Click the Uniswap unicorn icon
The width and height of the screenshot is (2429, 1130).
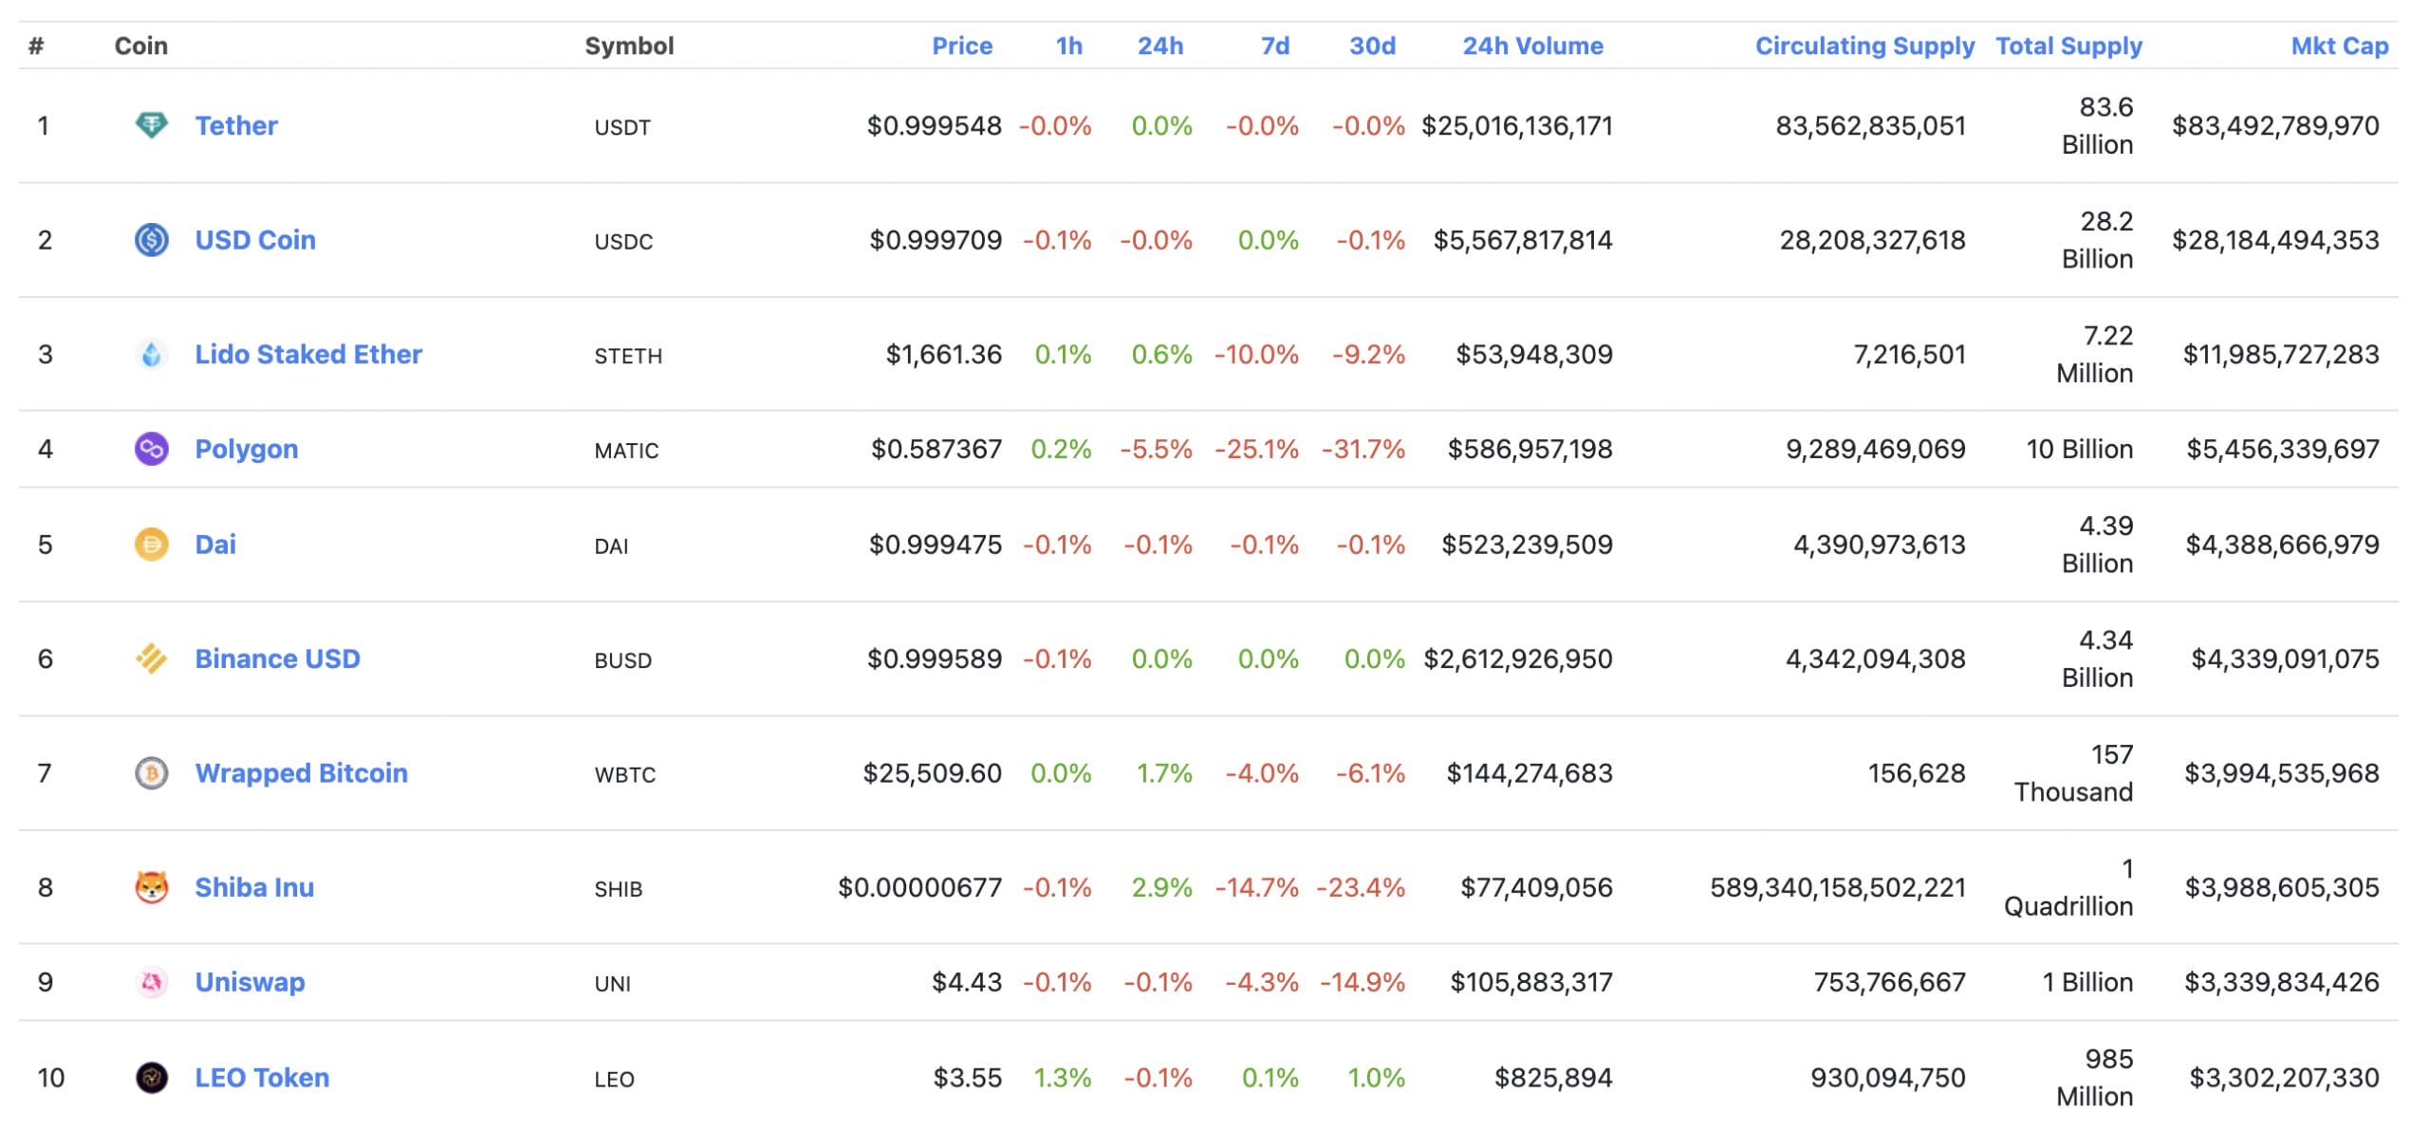pyautogui.click(x=153, y=982)
